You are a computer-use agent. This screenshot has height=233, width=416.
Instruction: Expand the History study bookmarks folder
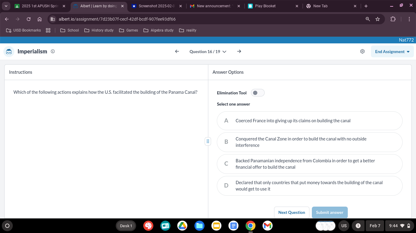pyautogui.click(x=99, y=30)
